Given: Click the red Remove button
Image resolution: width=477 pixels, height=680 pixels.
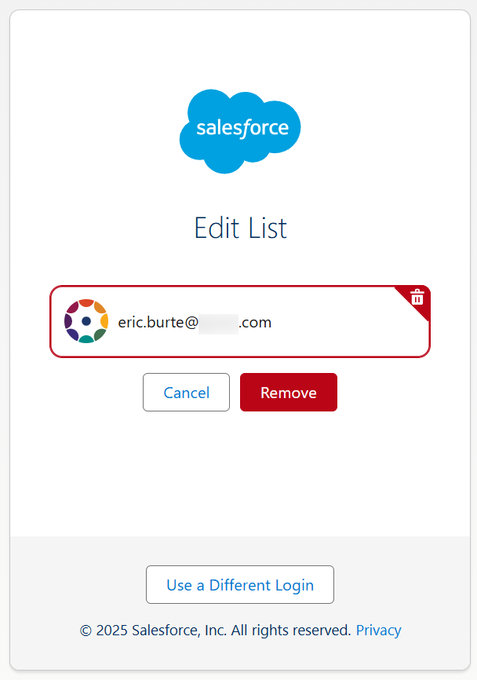Looking at the screenshot, I should click(x=289, y=393).
